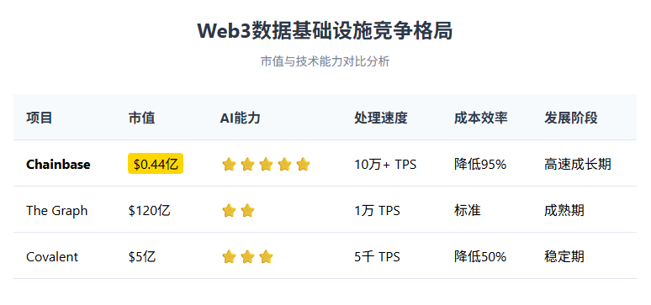Click the first star in Chainbase row
This screenshot has width=651, height=305.
point(229,165)
